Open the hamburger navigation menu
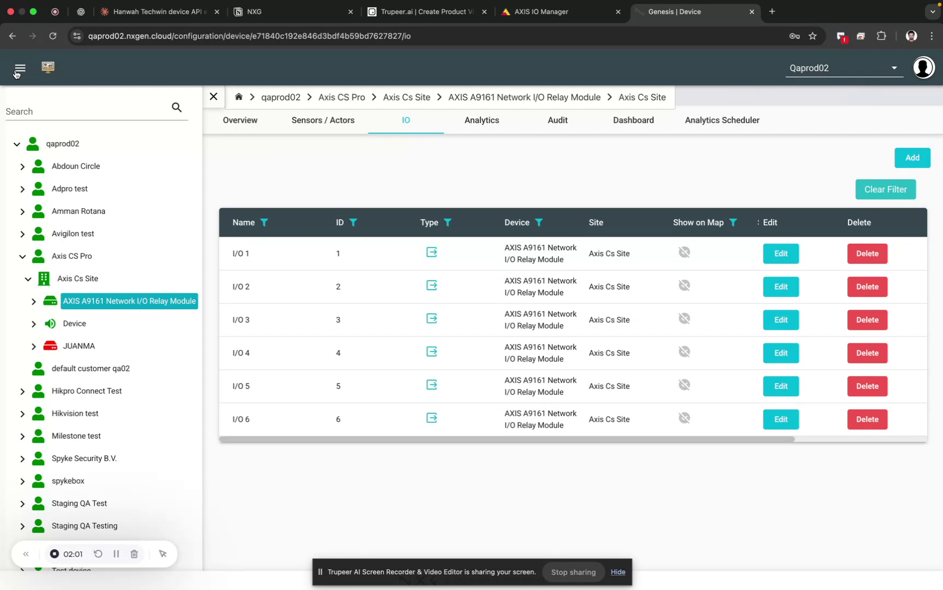The image size is (943, 590). coord(20,67)
